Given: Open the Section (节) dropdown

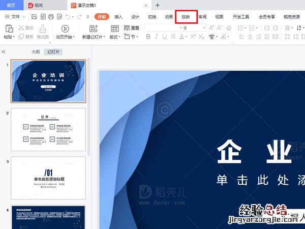Looking at the screenshot, I should pos(131,37).
